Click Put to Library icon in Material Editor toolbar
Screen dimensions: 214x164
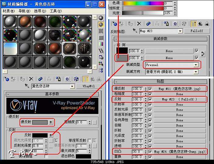(58, 79)
